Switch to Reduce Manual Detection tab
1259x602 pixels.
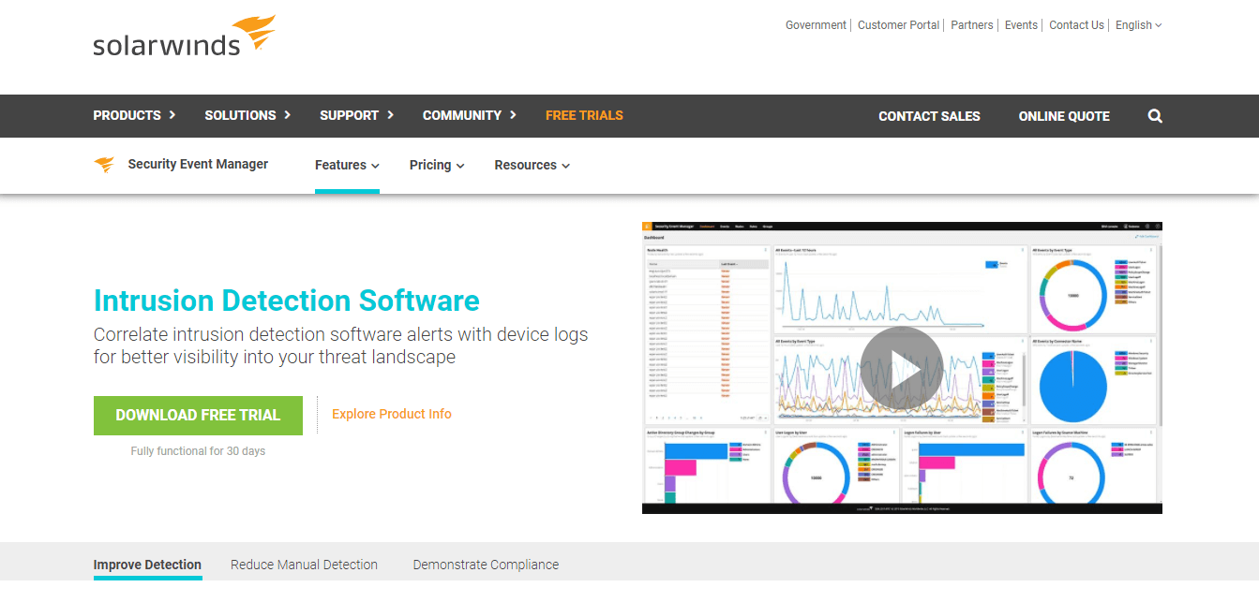304,565
